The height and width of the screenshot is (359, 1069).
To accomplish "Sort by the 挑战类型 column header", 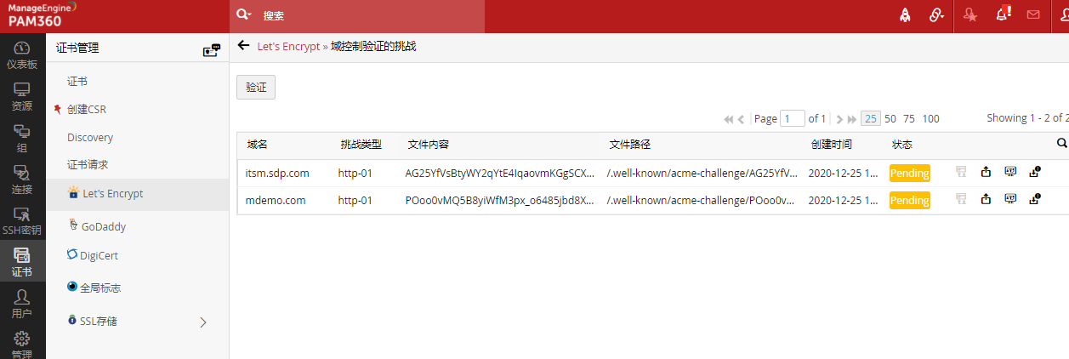I will (x=361, y=145).
